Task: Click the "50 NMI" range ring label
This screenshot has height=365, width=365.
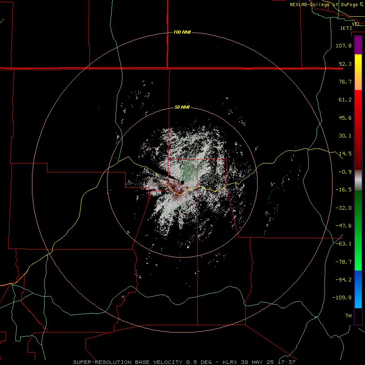Action: (x=182, y=107)
